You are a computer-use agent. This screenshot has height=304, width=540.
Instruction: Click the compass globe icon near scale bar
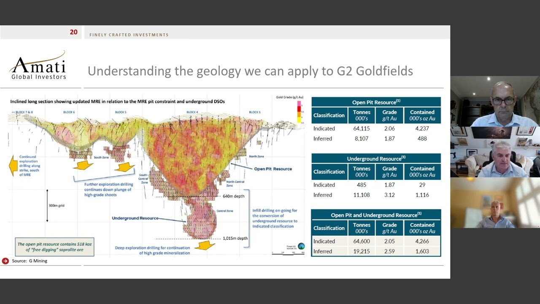coord(301,246)
